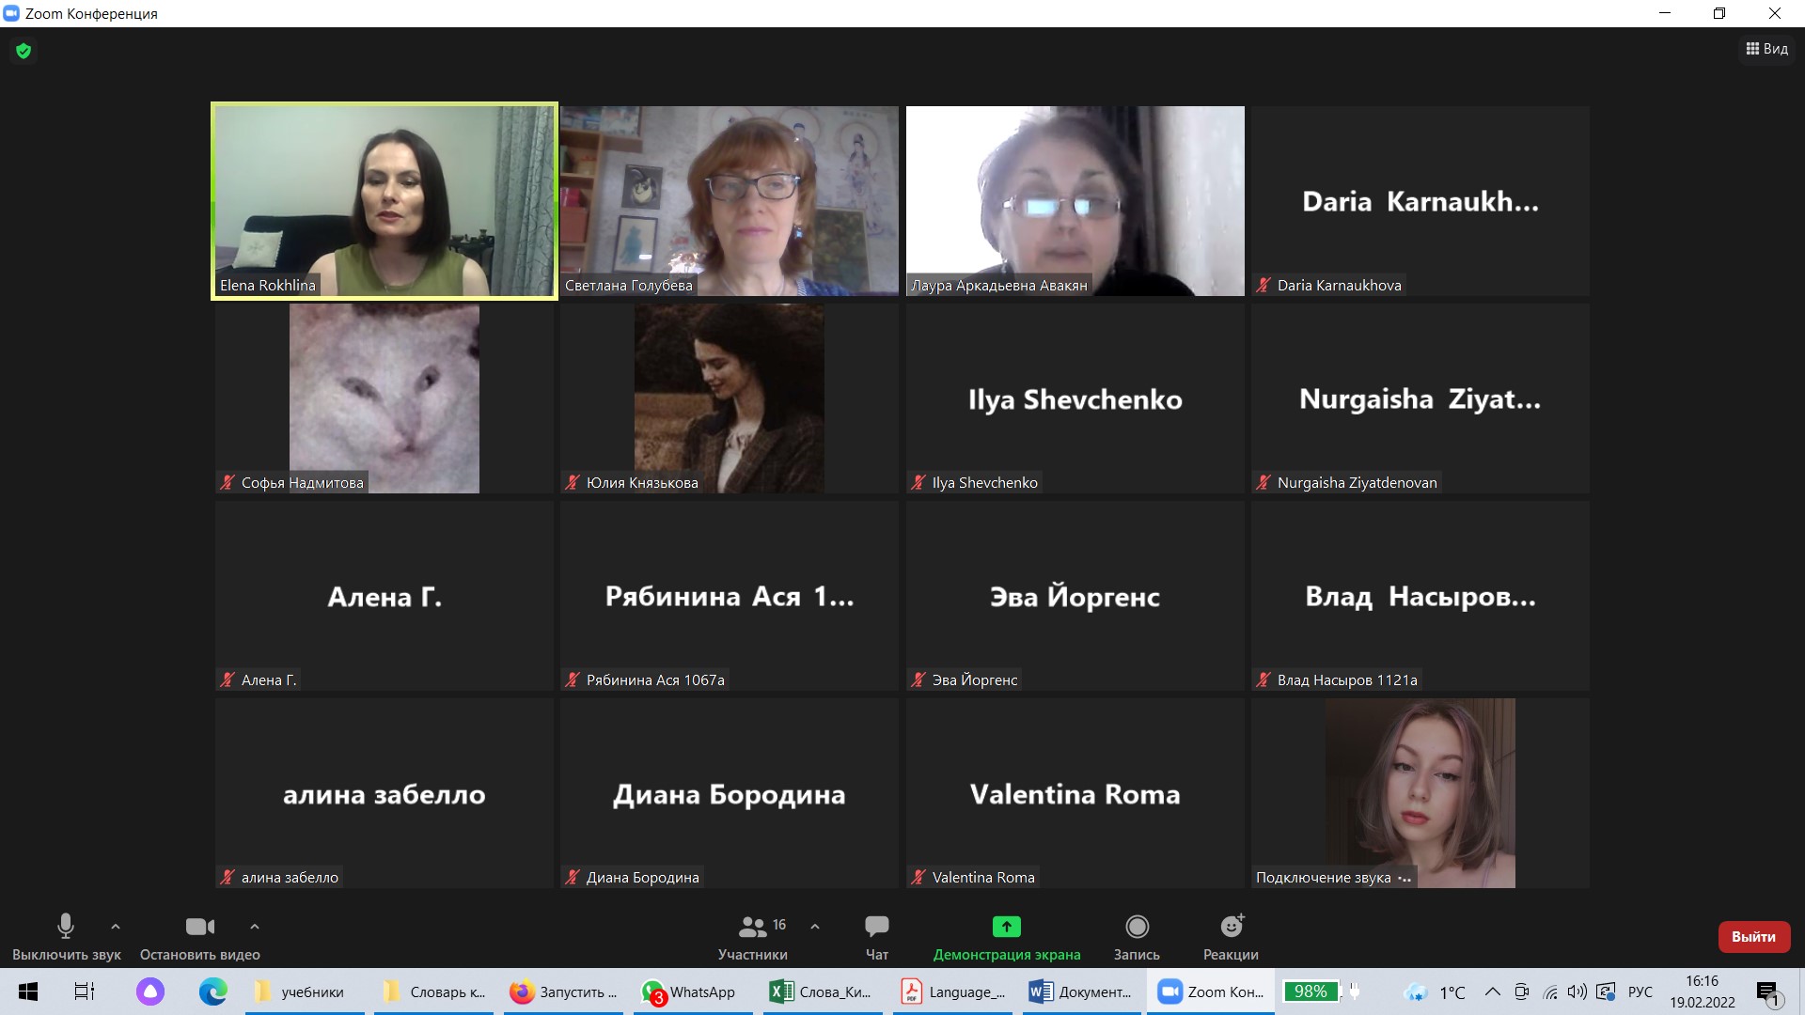Screen dimensions: 1805x1015
Task: Show hidden system tray icons arrow
Action: click(1493, 992)
